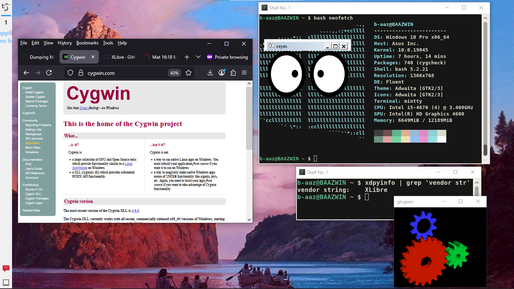Go back using the browser back arrow
The width and height of the screenshot is (514, 289).
(x=26, y=73)
